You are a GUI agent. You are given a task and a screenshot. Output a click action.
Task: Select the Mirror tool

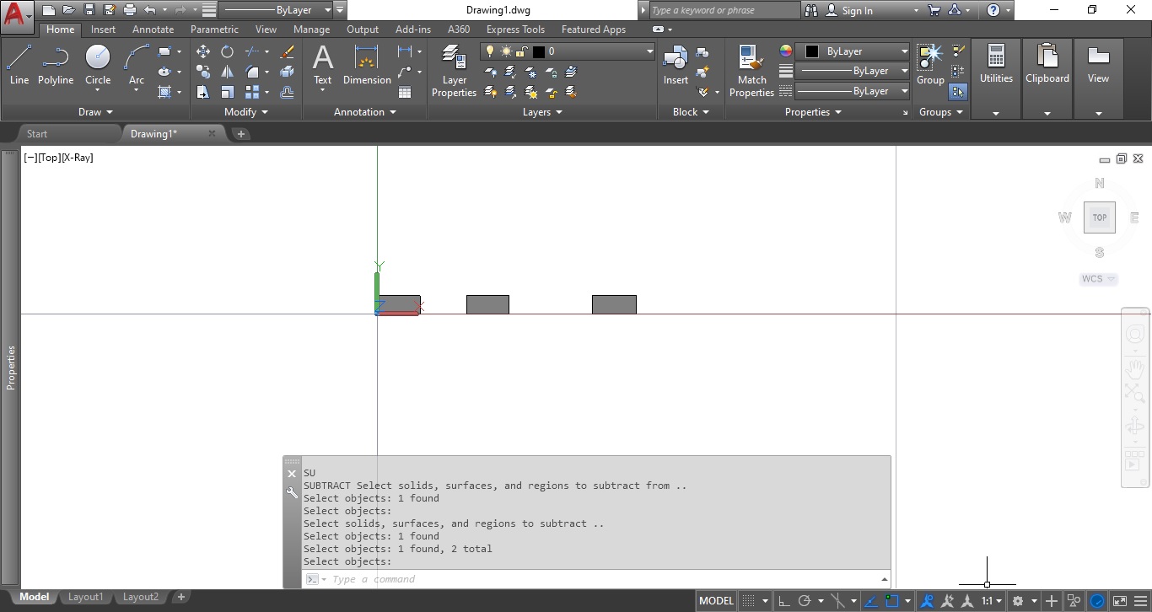228,72
